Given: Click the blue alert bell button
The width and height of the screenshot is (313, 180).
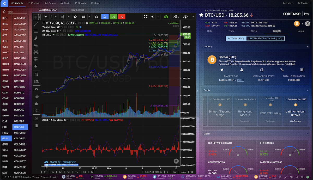Looking at the screenshot, I should (x=105, y=17).
